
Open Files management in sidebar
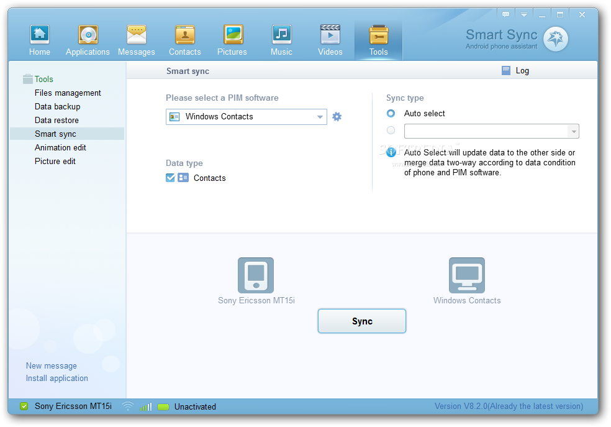click(x=68, y=93)
